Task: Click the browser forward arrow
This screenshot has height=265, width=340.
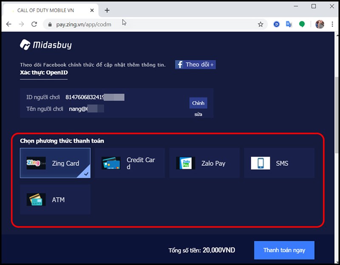Action: click(21, 24)
